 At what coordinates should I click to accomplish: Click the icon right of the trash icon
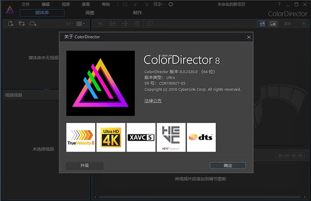(150, 24)
